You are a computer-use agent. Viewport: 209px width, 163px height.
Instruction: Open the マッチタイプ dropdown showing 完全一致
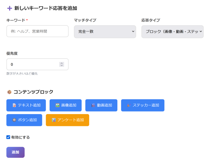(x=105, y=32)
